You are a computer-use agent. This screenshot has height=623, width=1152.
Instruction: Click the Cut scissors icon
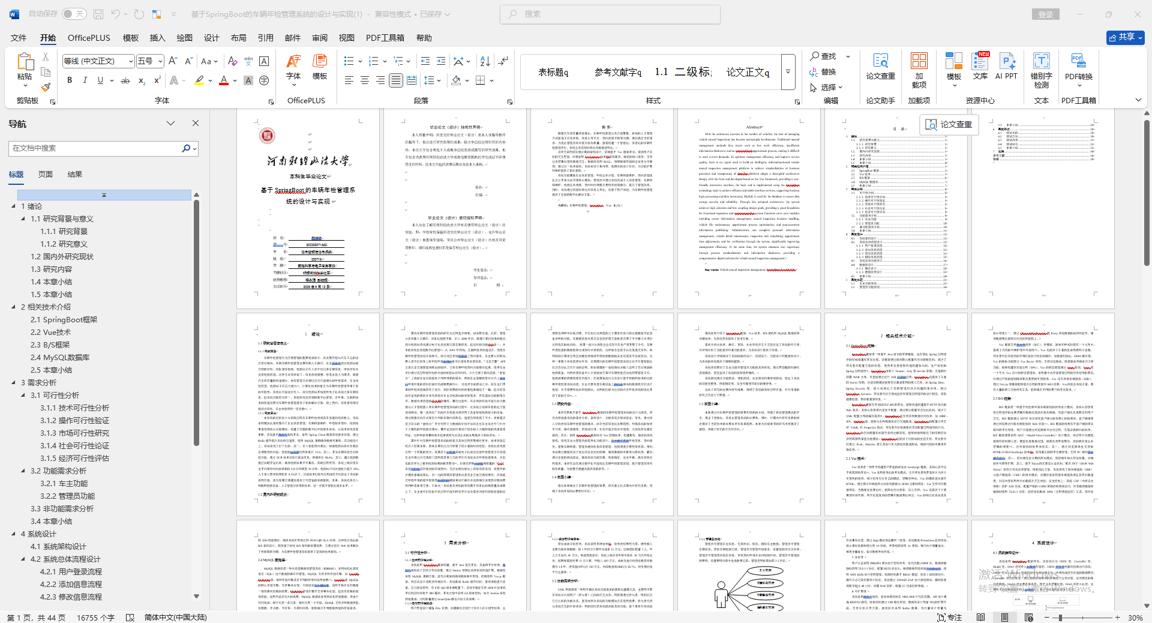(x=46, y=56)
